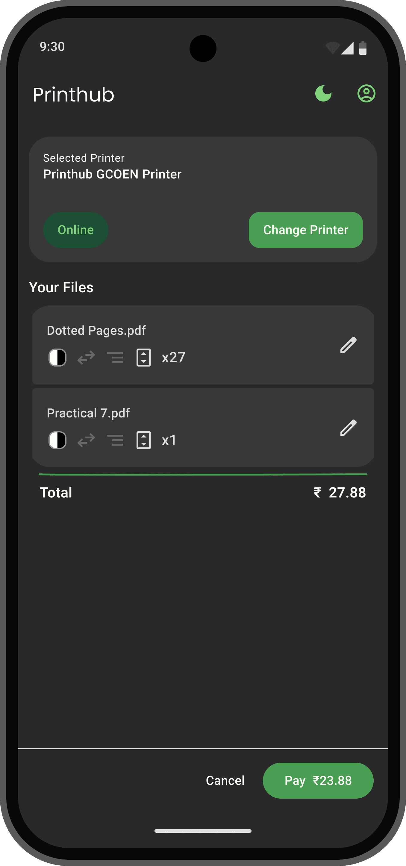The height and width of the screenshot is (866, 406).
Task: Click the battery icon in status bar
Action: click(x=363, y=48)
